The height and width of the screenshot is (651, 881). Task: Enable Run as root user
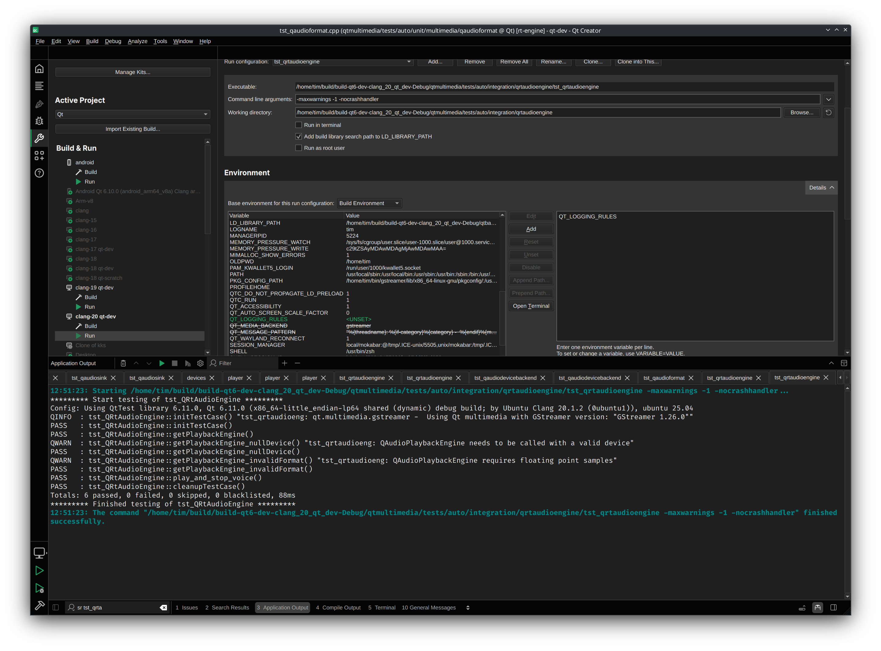299,148
